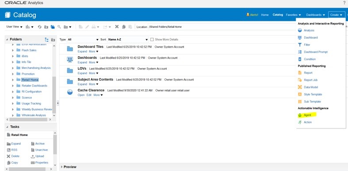
Task: Click the Dashboard icon in the Create menu
Action: pos(300,38)
